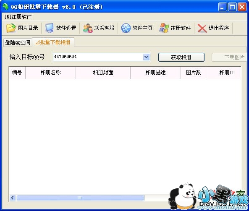249x211 pixels.
Task: Click the horizontal scrollbar thumb
Action: point(80,198)
